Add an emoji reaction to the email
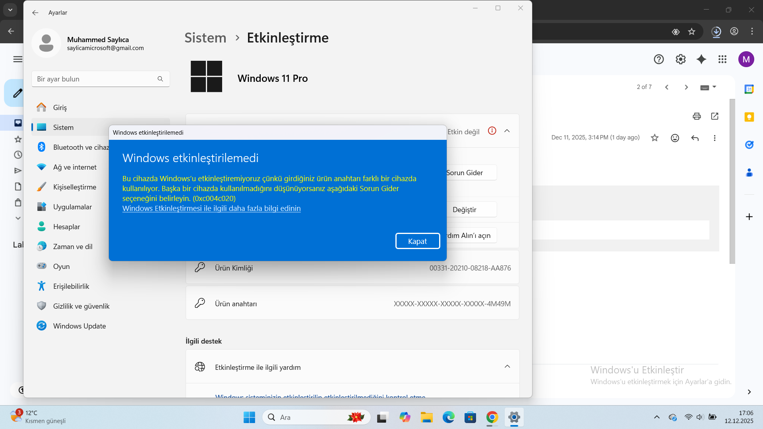This screenshot has width=763, height=429. 675,138
